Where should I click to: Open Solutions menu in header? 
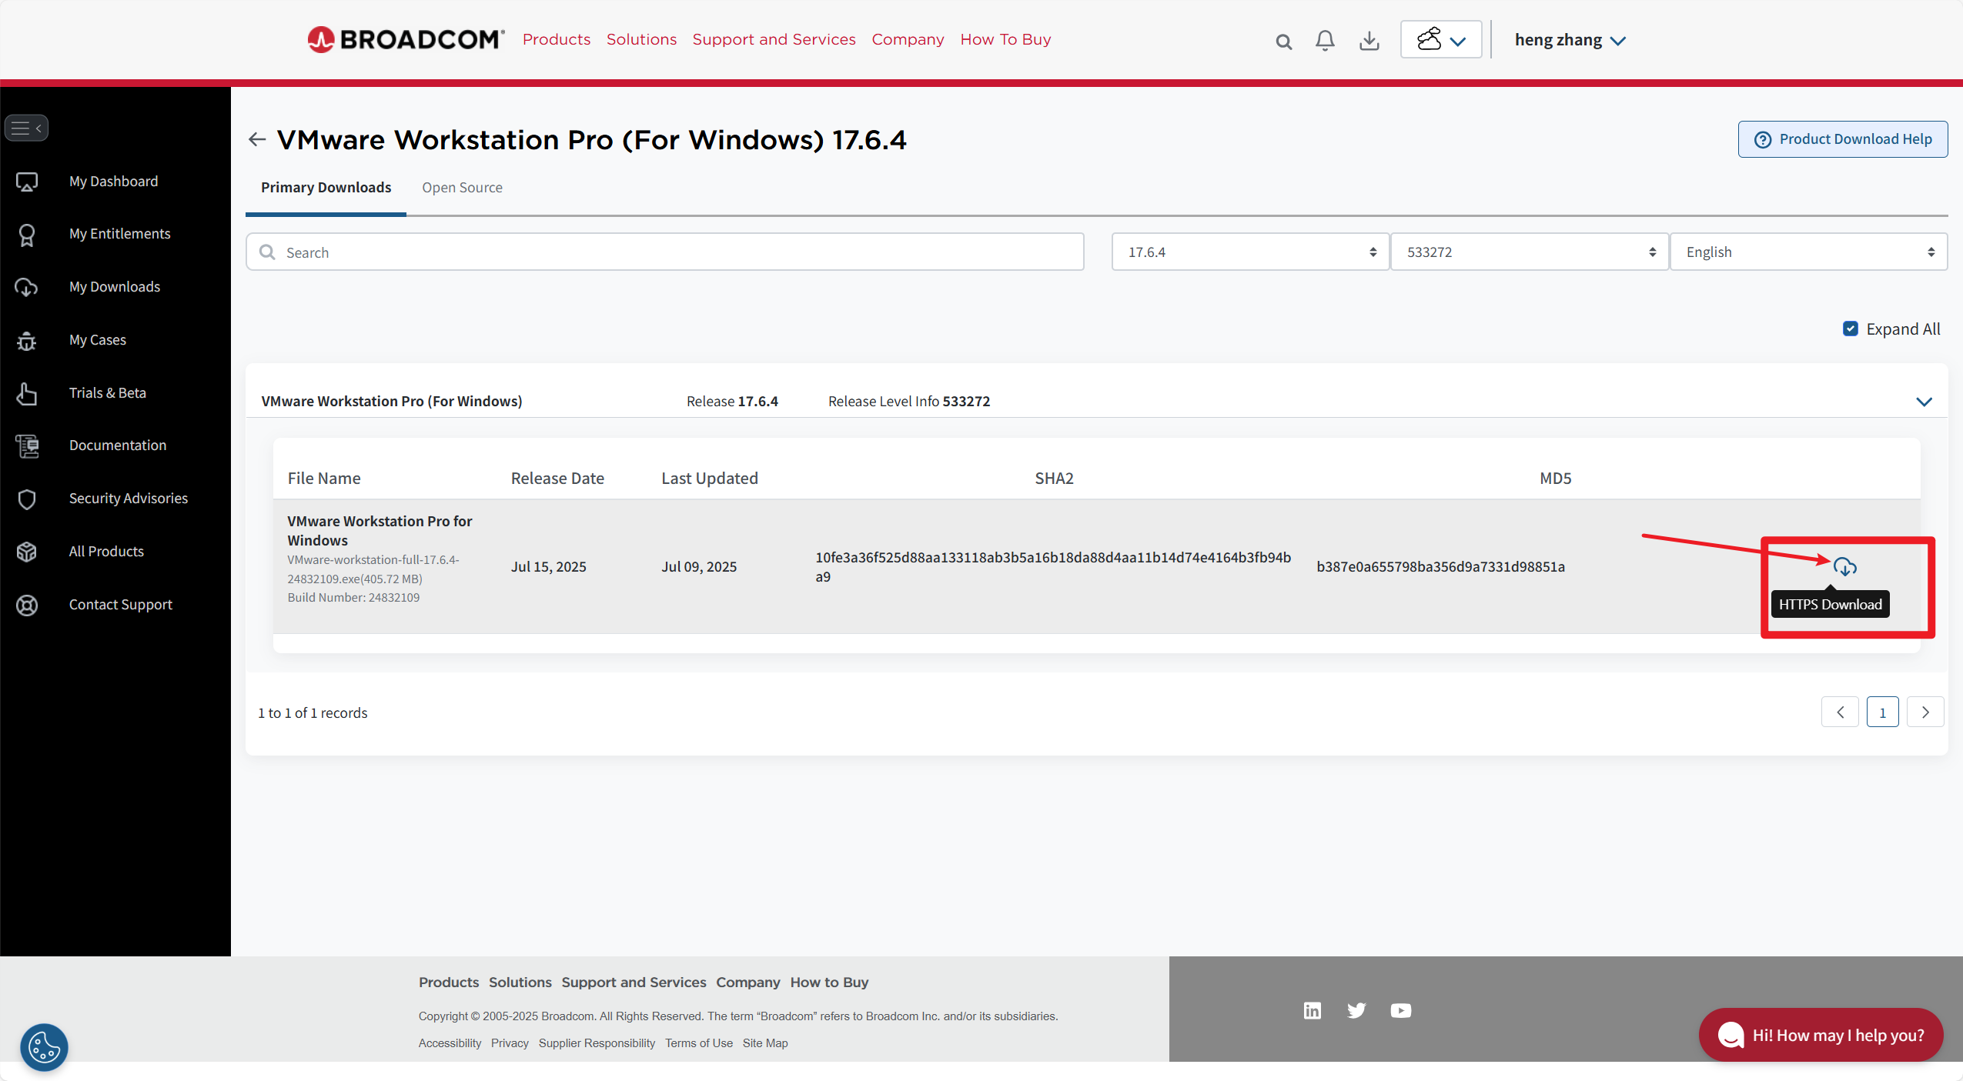click(x=641, y=39)
